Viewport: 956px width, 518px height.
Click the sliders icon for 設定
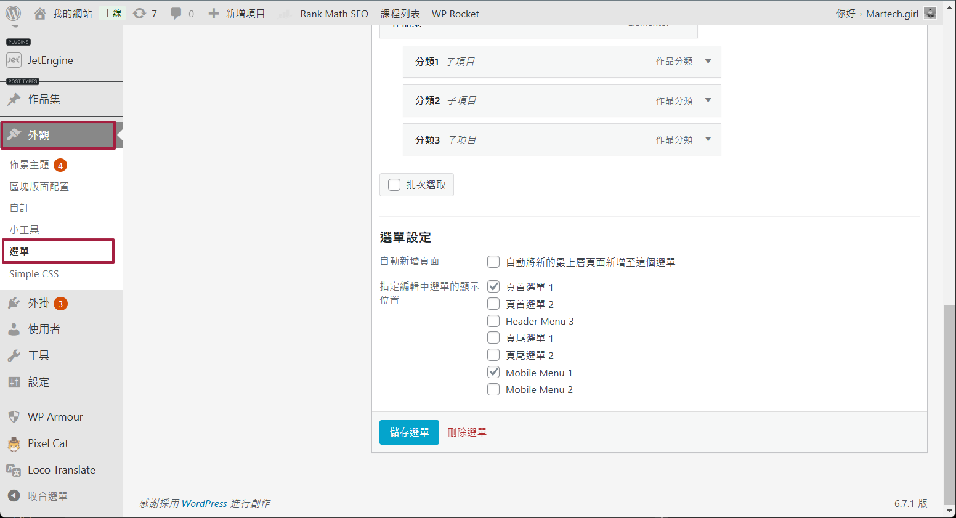tap(14, 382)
